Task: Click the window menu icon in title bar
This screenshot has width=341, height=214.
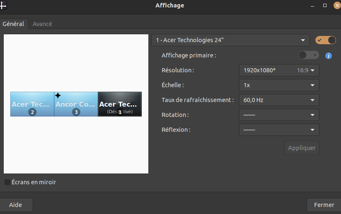Action: click(4, 5)
